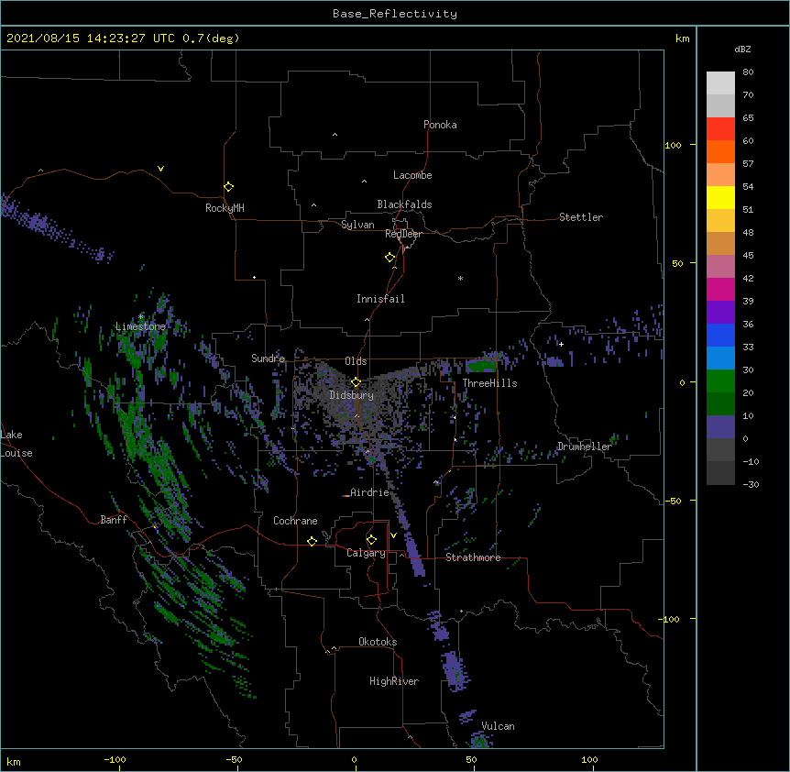
Task: Select the km unit label at top right
Action: click(x=683, y=39)
